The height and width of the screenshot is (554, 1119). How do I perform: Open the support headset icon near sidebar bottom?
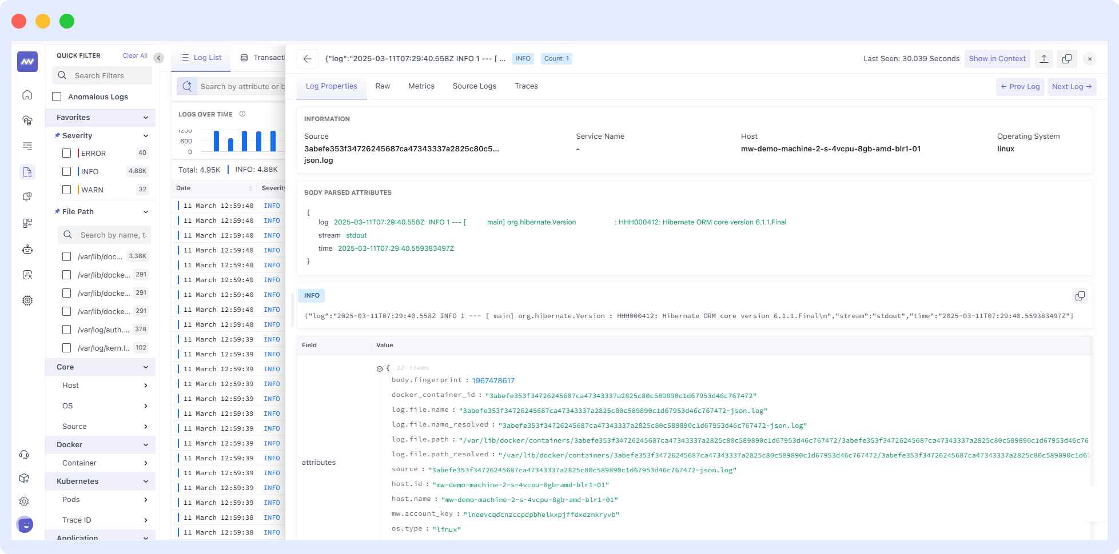pos(24,454)
